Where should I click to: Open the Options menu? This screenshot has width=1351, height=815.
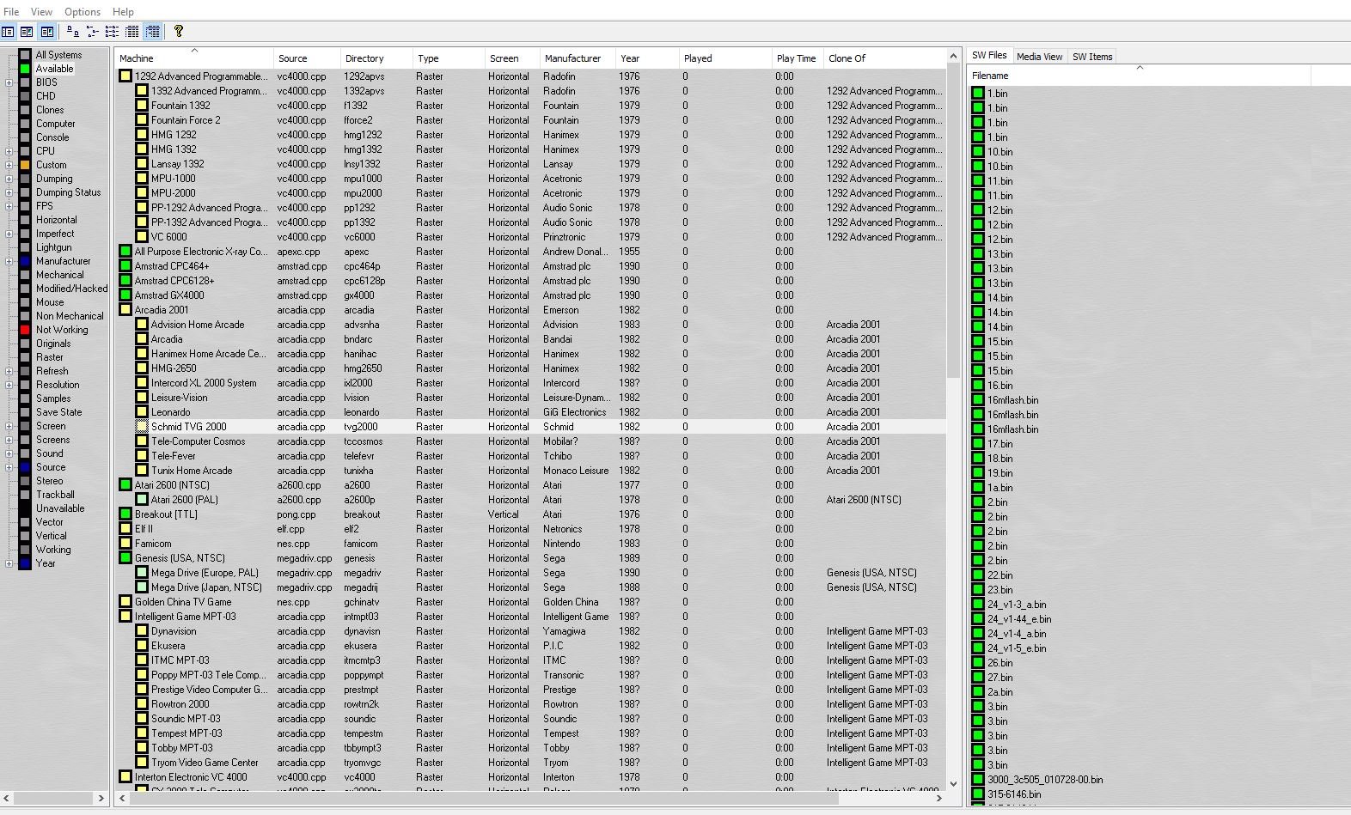tap(83, 12)
